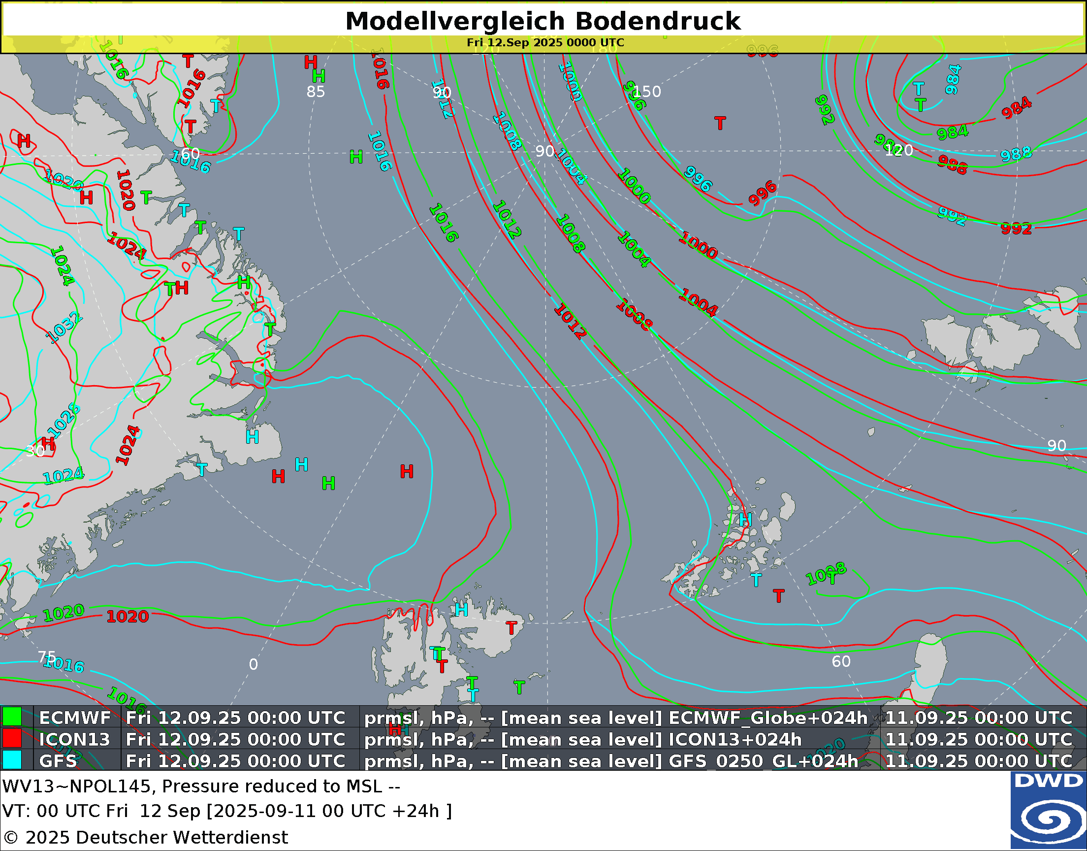The image size is (1087, 851).
Task: Select the "GFS" legend label
Action: click(x=58, y=761)
